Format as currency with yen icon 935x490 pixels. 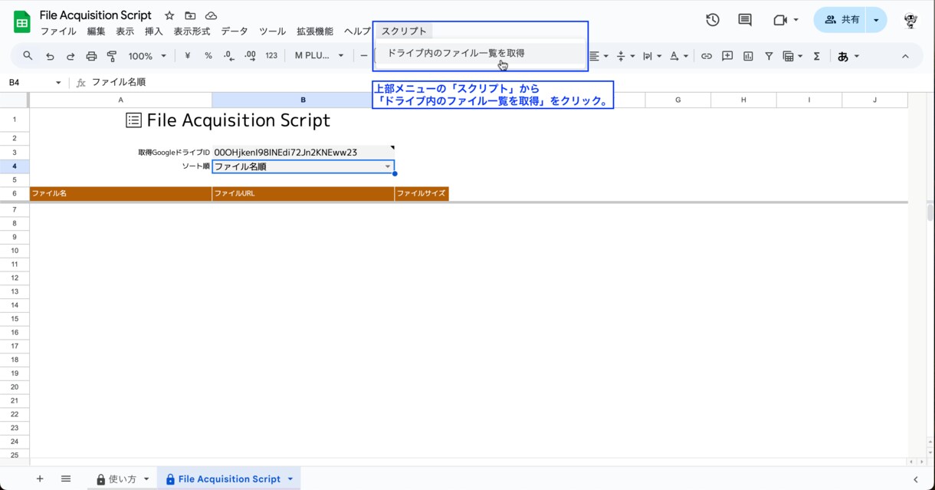pyautogui.click(x=188, y=56)
